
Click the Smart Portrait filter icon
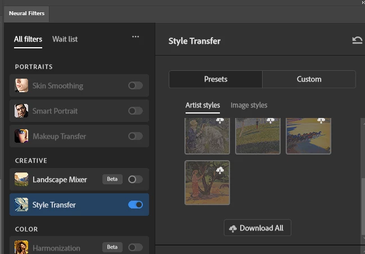[21, 111]
